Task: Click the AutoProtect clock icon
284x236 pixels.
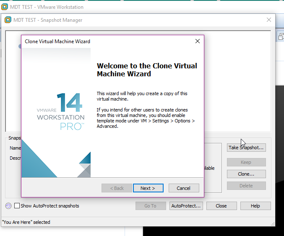Action: [8, 206]
